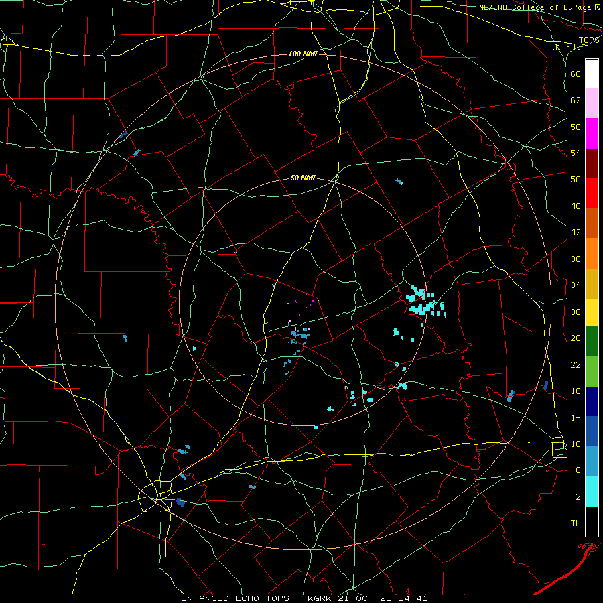Click the white 66 kft legend swatch
This screenshot has height=603, width=603.
[592, 74]
